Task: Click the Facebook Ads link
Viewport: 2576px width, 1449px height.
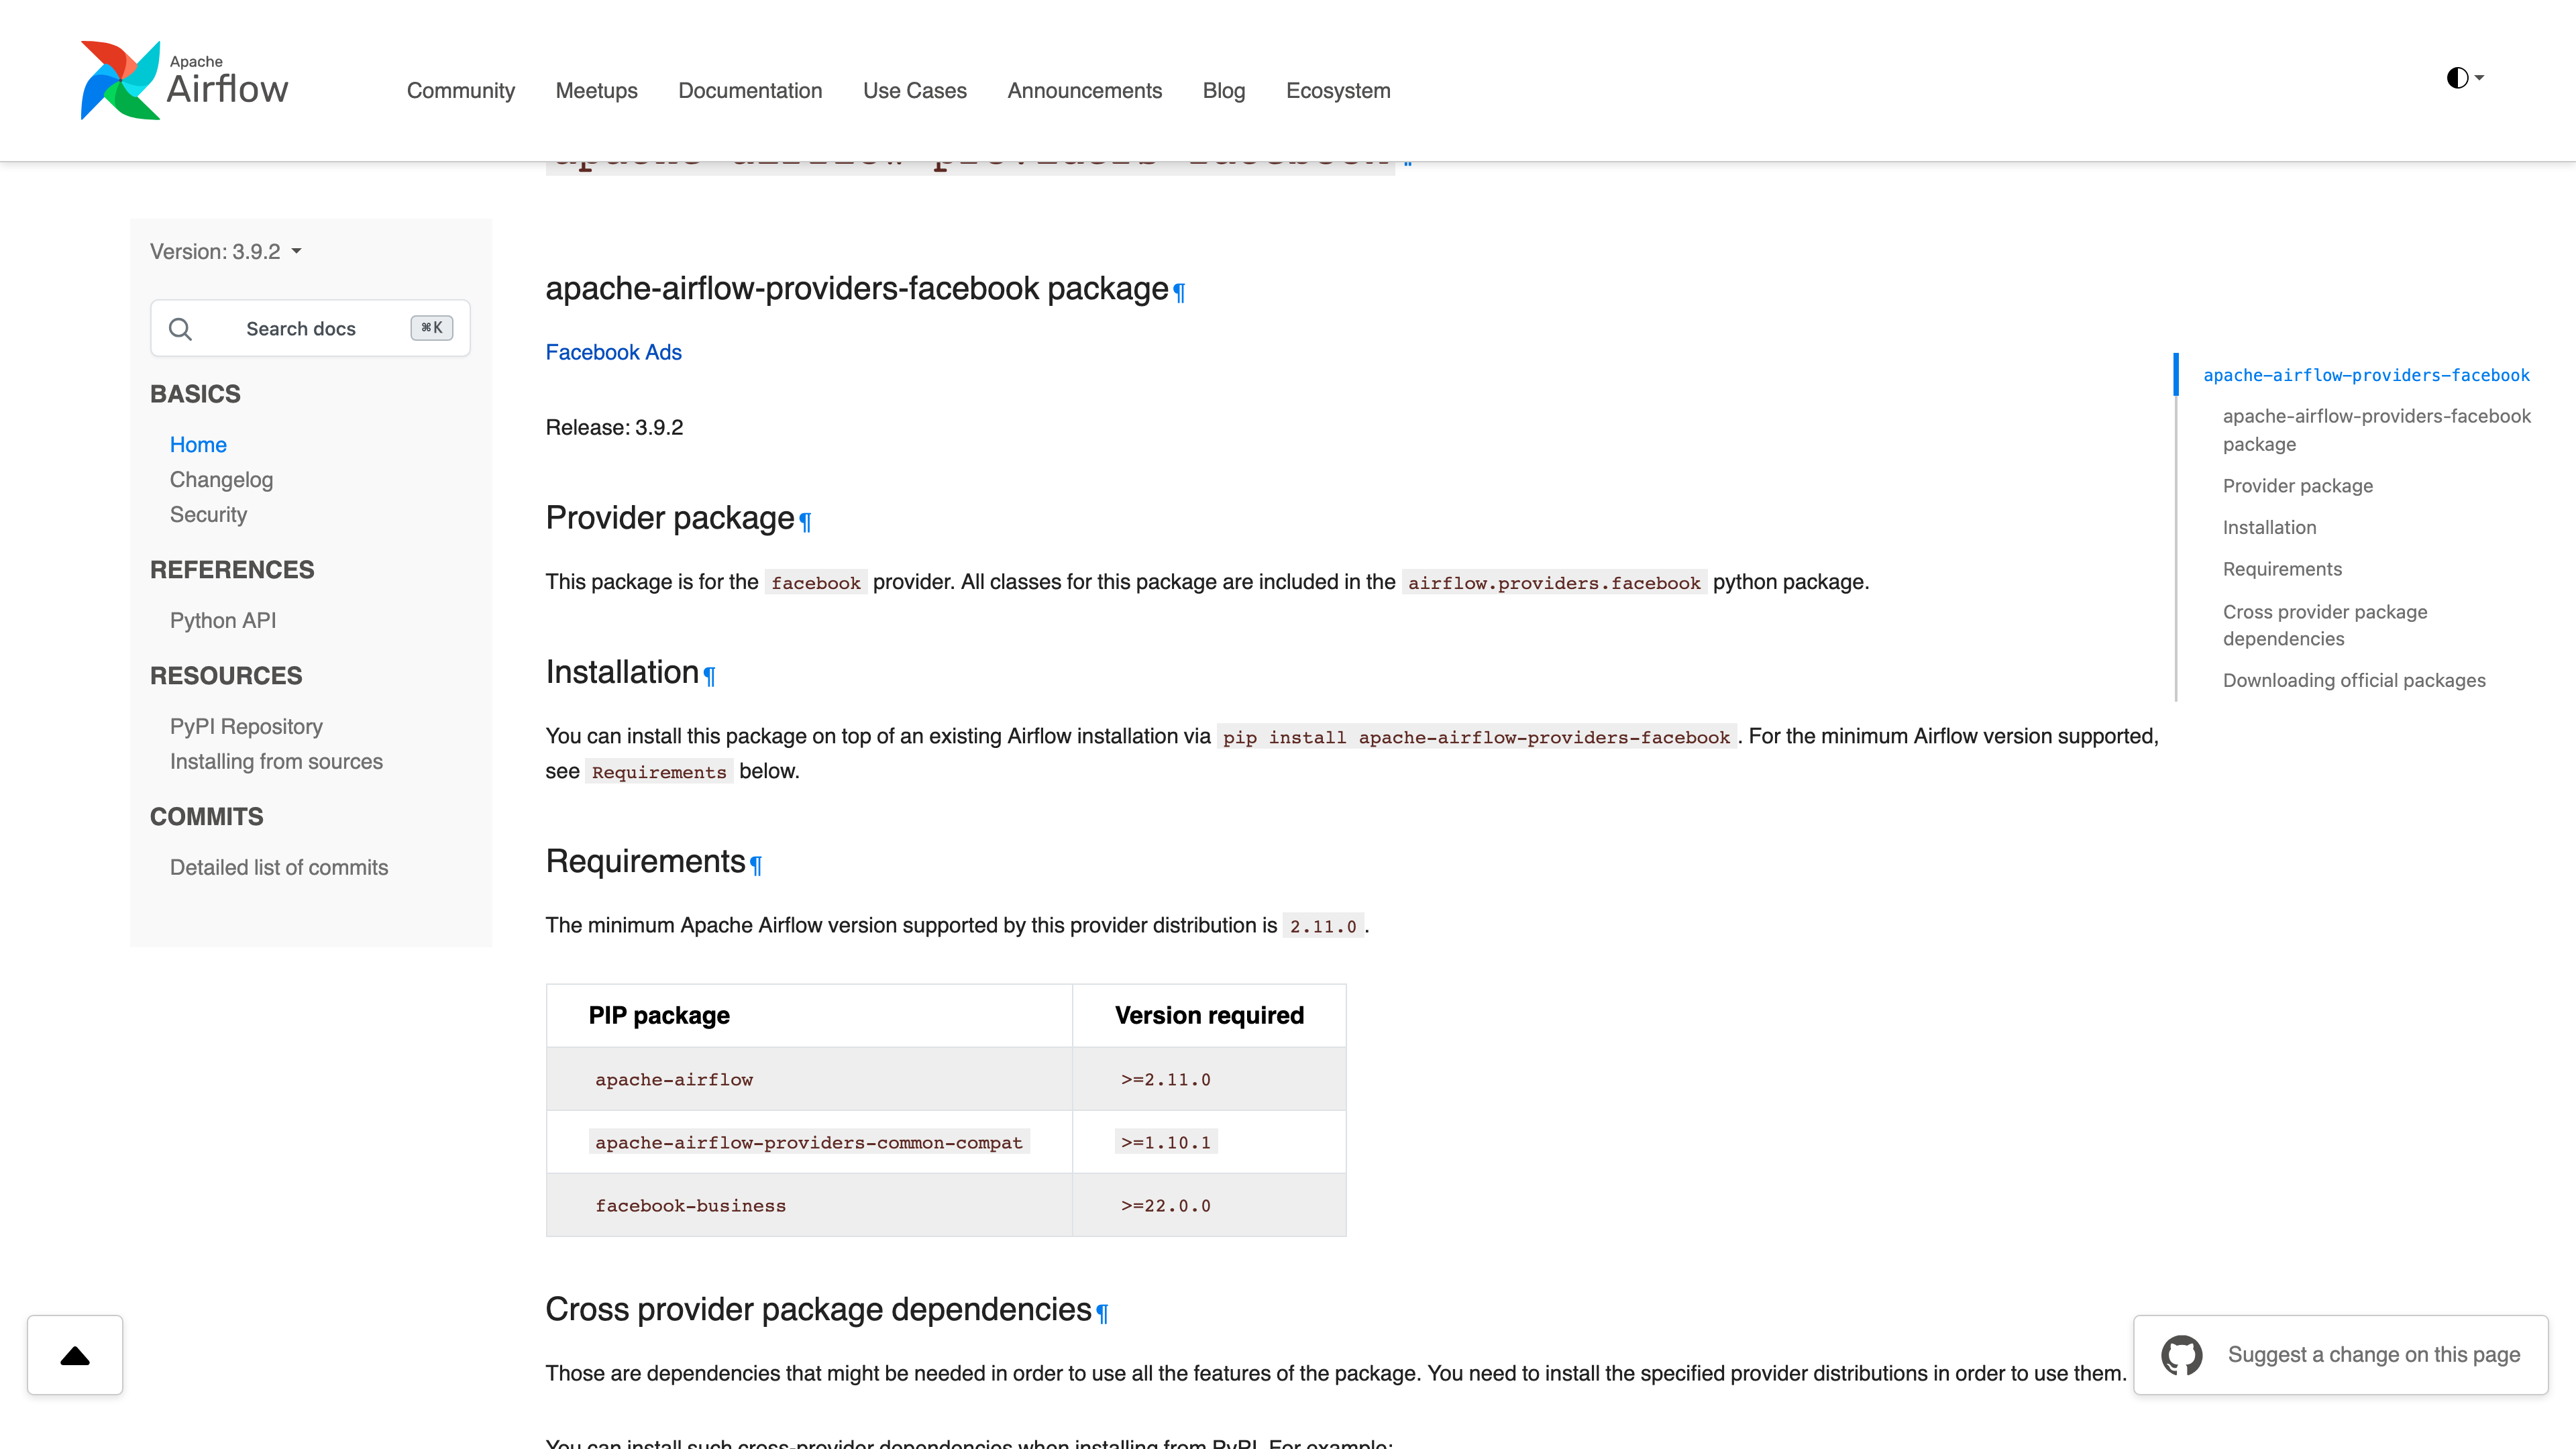Action: [x=613, y=352]
